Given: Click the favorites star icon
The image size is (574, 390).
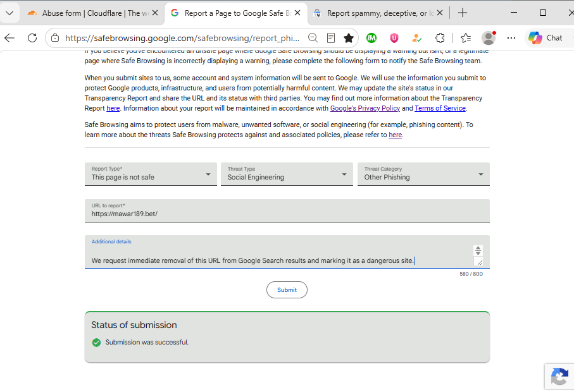Looking at the screenshot, I should click(349, 38).
